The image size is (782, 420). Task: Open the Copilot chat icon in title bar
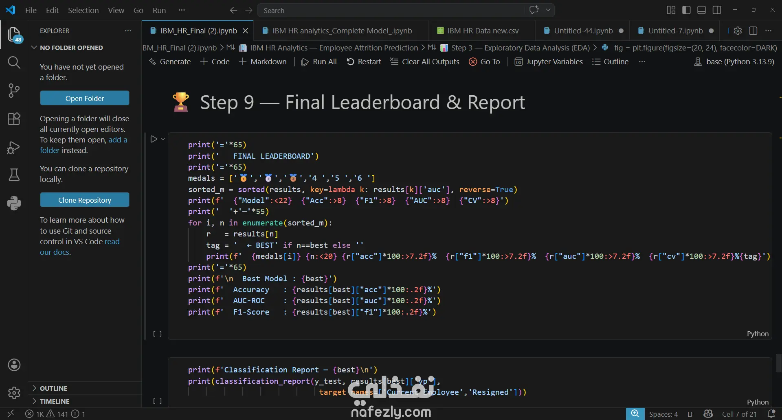click(534, 10)
